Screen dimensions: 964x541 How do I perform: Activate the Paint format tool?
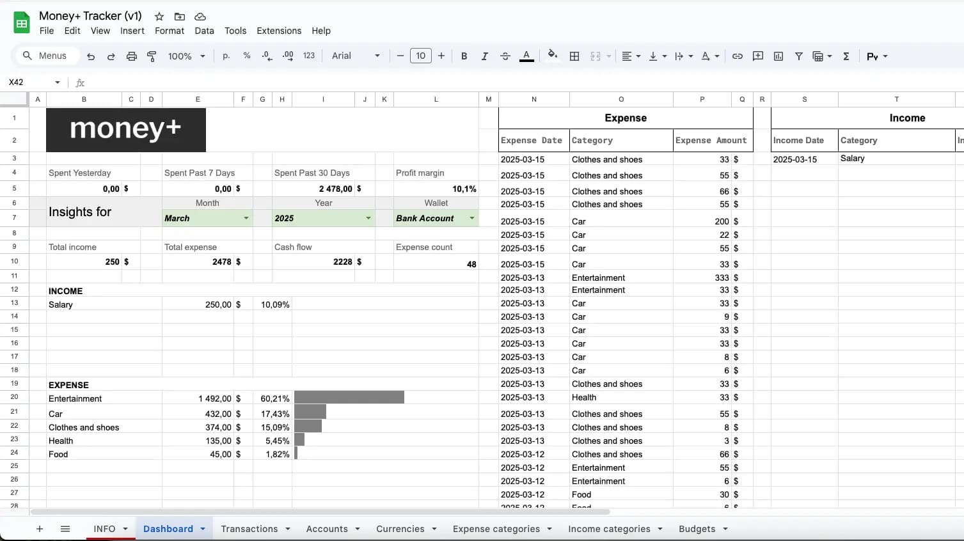(x=152, y=56)
